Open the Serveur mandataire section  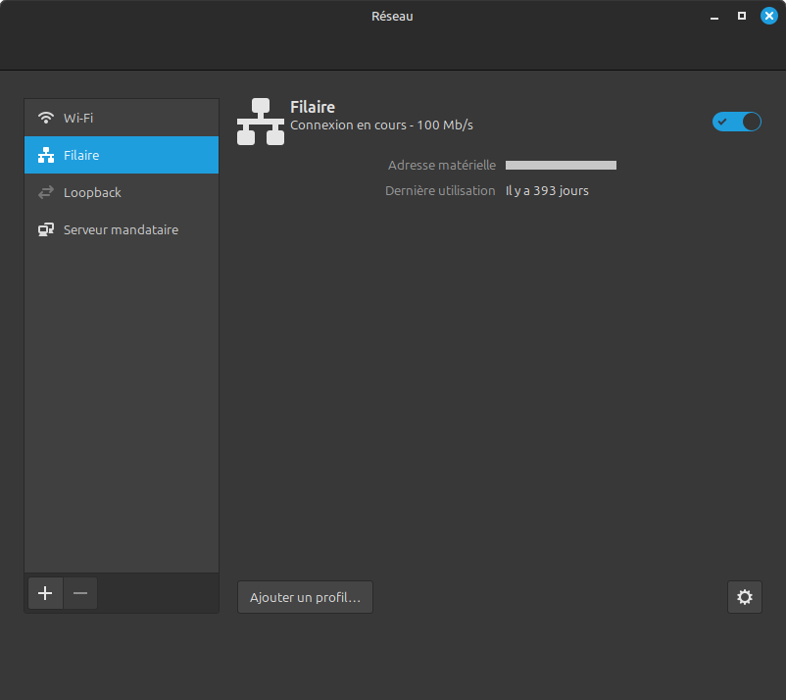point(121,230)
